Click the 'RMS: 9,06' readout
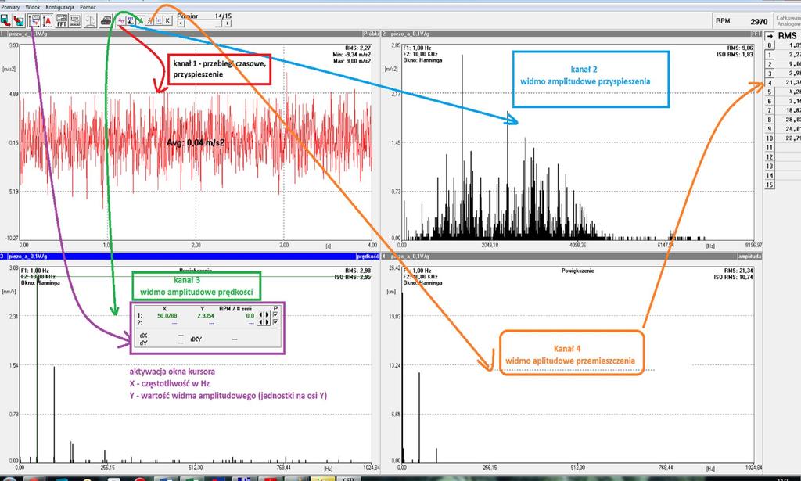This screenshot has width=801, height=481. pyautogui.click(x=740, y=48)
